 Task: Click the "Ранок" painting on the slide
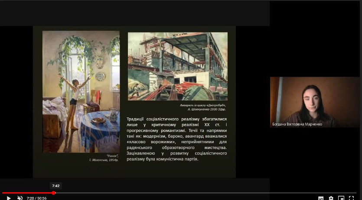pyautogui.click(x=81, y=92)
